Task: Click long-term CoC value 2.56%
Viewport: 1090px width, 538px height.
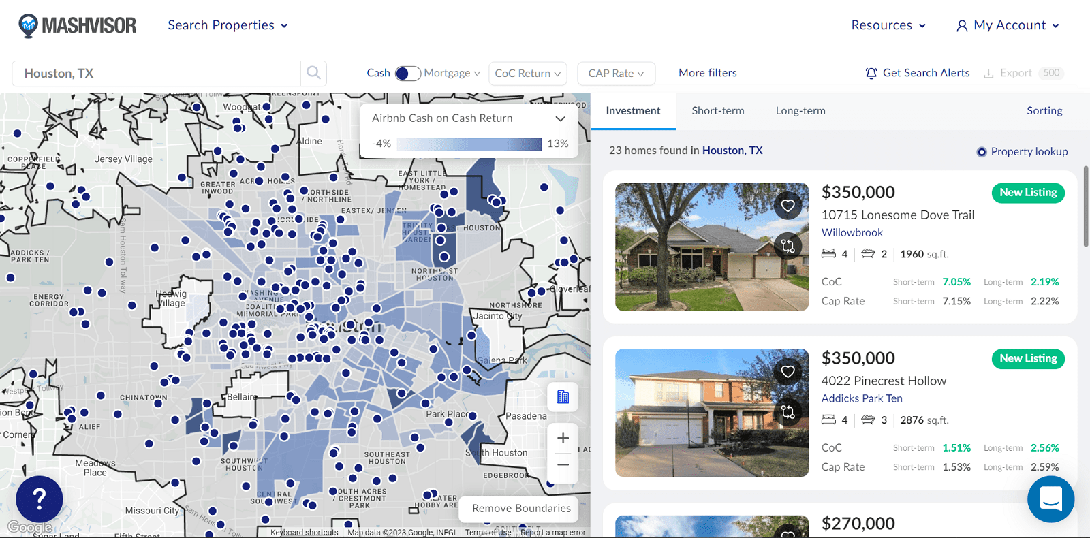Action: point(1044,448)
